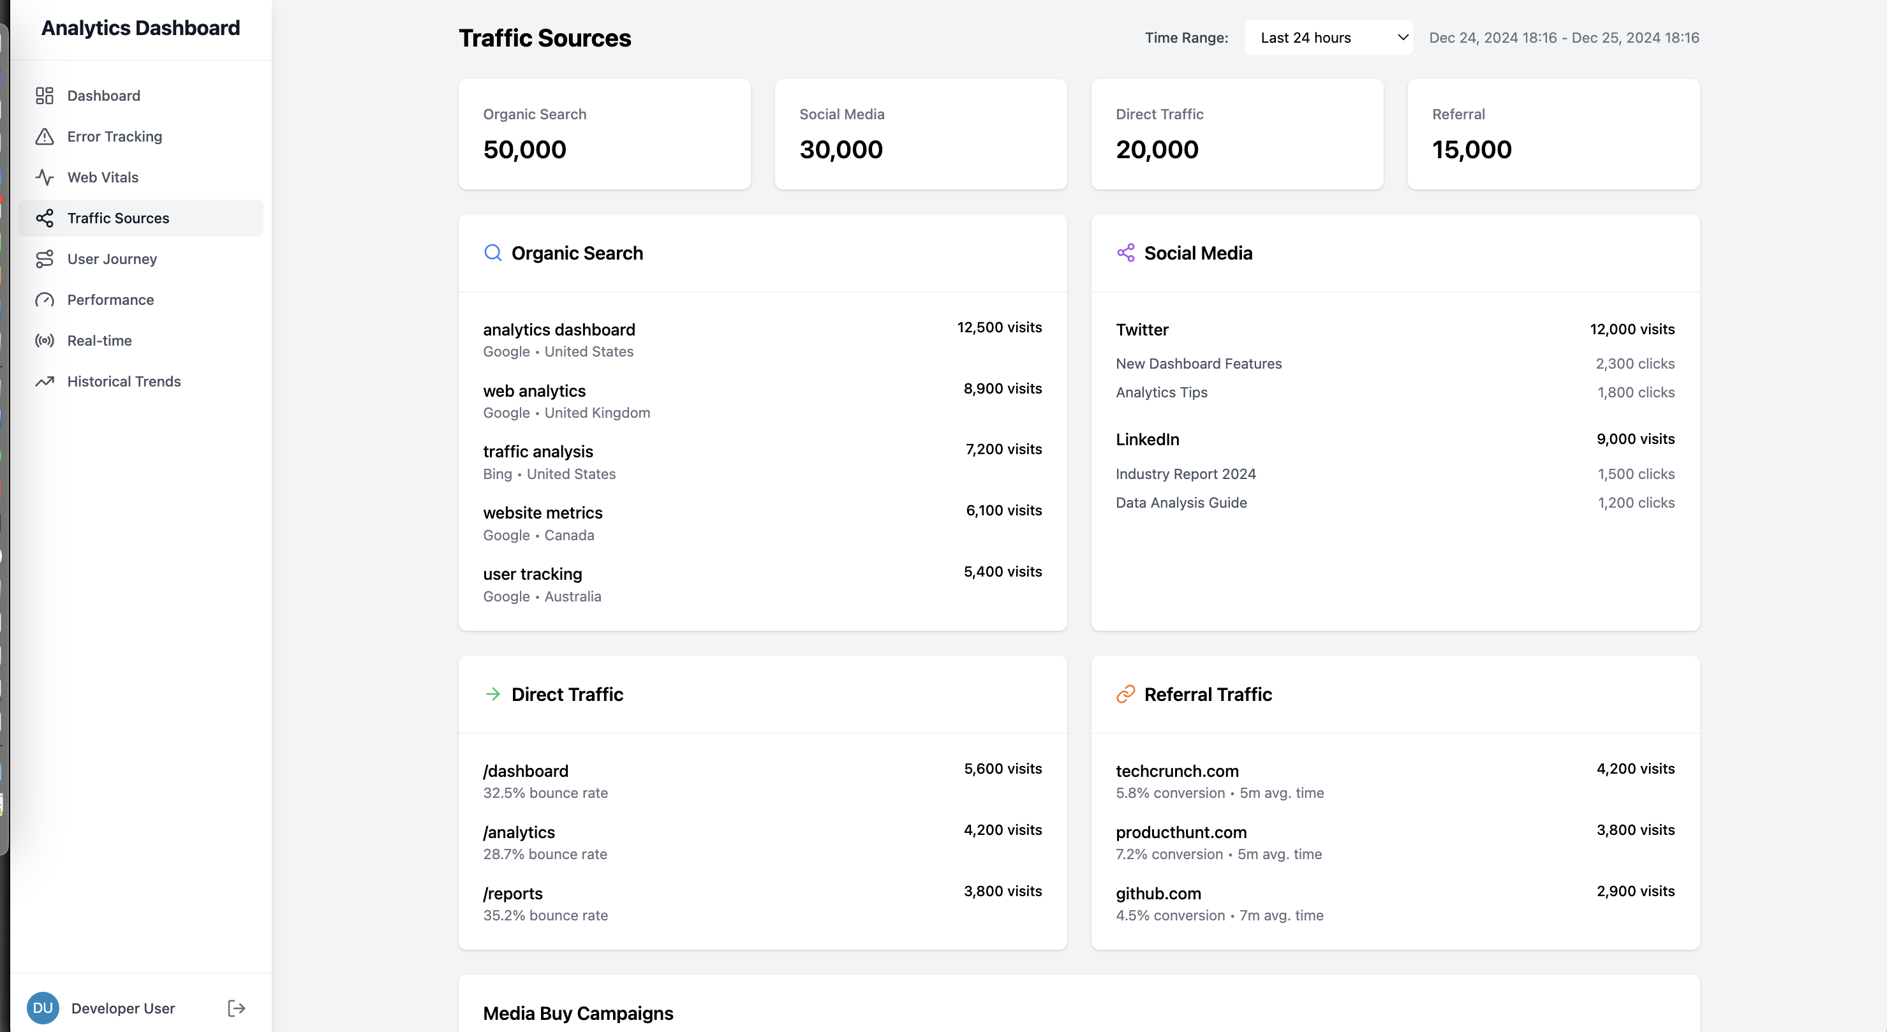The width and height of the screenshot is (1887, 1032).
Task: Open the Dashboard grid icon in sidebar
Action: point(45,95)
